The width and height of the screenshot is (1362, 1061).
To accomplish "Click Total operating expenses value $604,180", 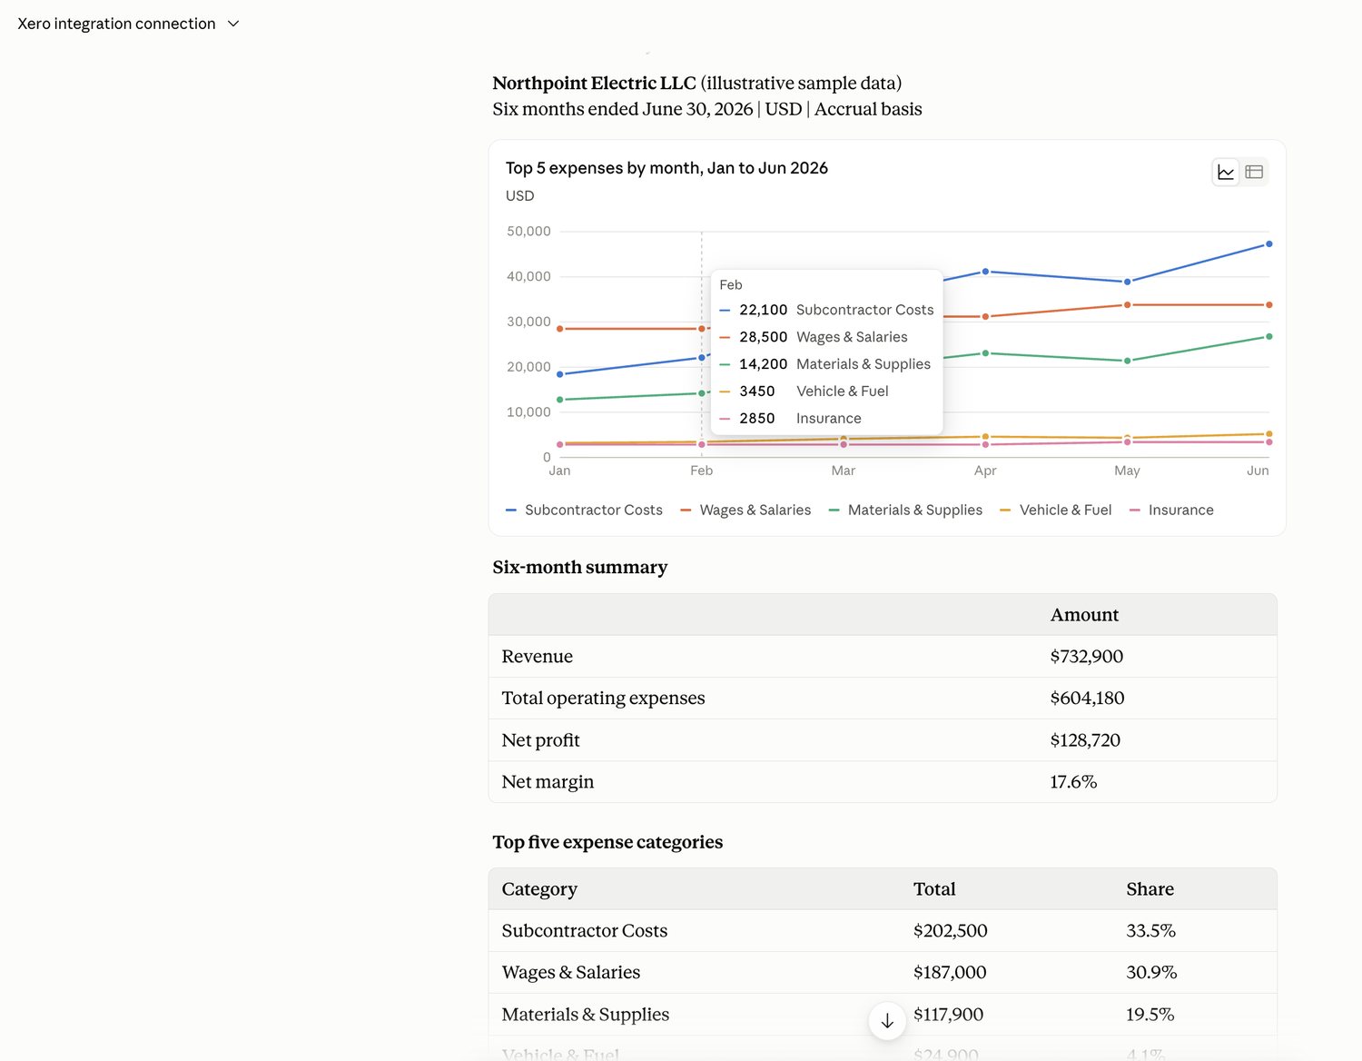I will (1087, 699).
